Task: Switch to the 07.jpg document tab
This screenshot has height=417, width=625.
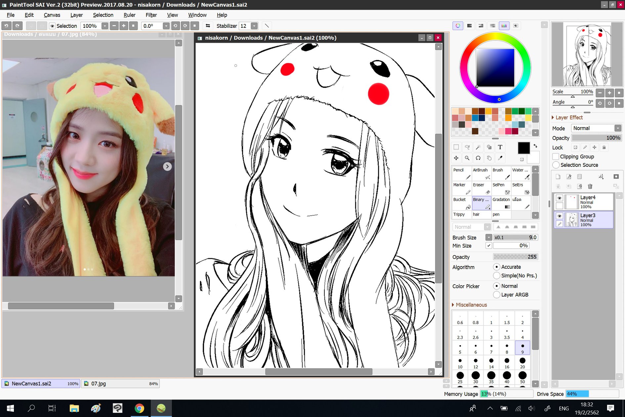Action: click(120, 384)
